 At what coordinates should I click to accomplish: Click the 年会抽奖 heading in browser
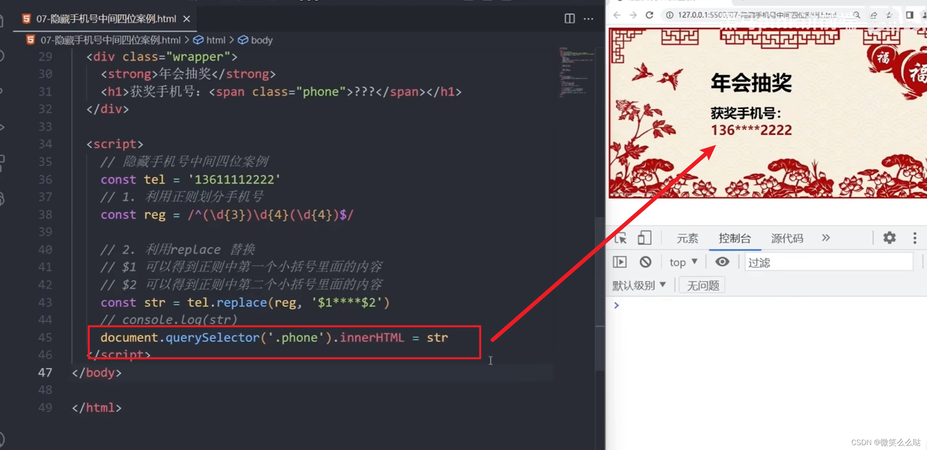[x=751, y=83]
